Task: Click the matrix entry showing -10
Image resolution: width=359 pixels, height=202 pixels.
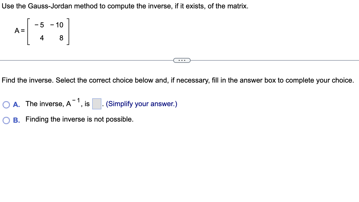Action: point(56,25)
